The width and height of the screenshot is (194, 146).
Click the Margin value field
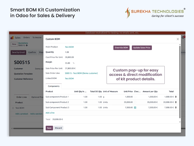pos(67,63)
